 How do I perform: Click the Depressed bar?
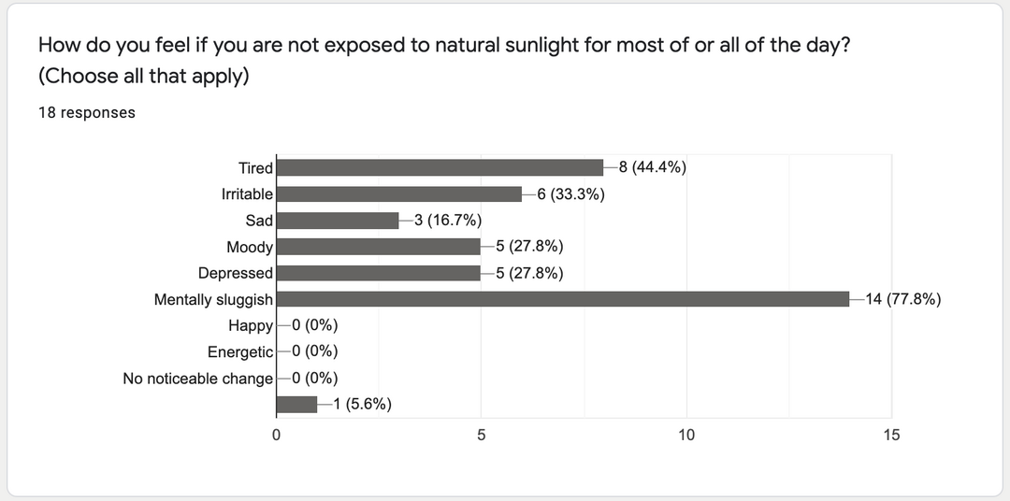tap(379, 273)
